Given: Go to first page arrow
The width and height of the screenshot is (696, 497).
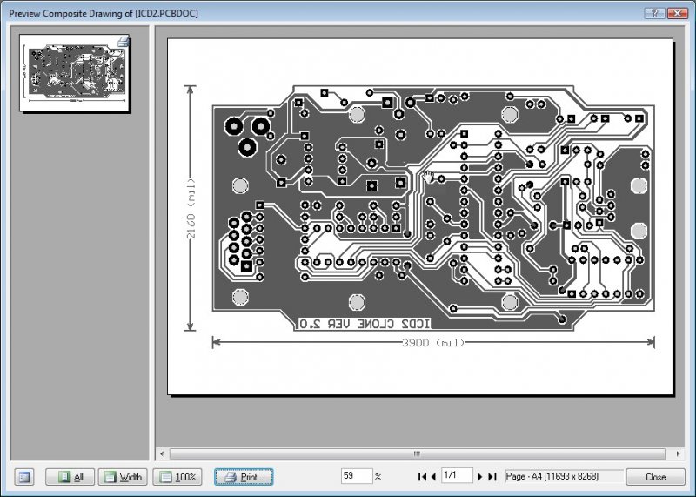Looking at the screenshot, I should point(421,477).
